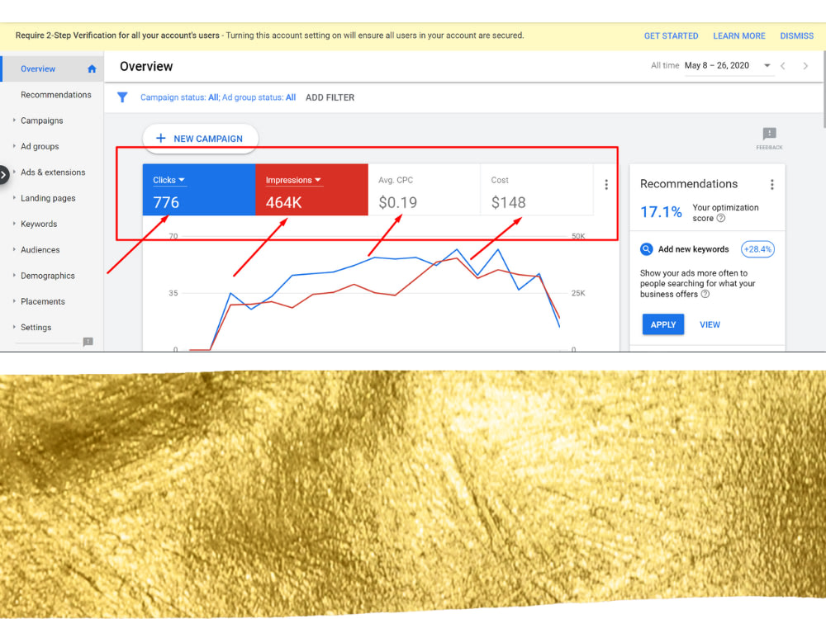Expand the collapsed side panel arrow
The width and height of the screenshot is (826, 619).
(x=3, y=175)
